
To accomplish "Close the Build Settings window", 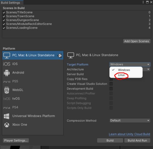I will pos(151,2).
